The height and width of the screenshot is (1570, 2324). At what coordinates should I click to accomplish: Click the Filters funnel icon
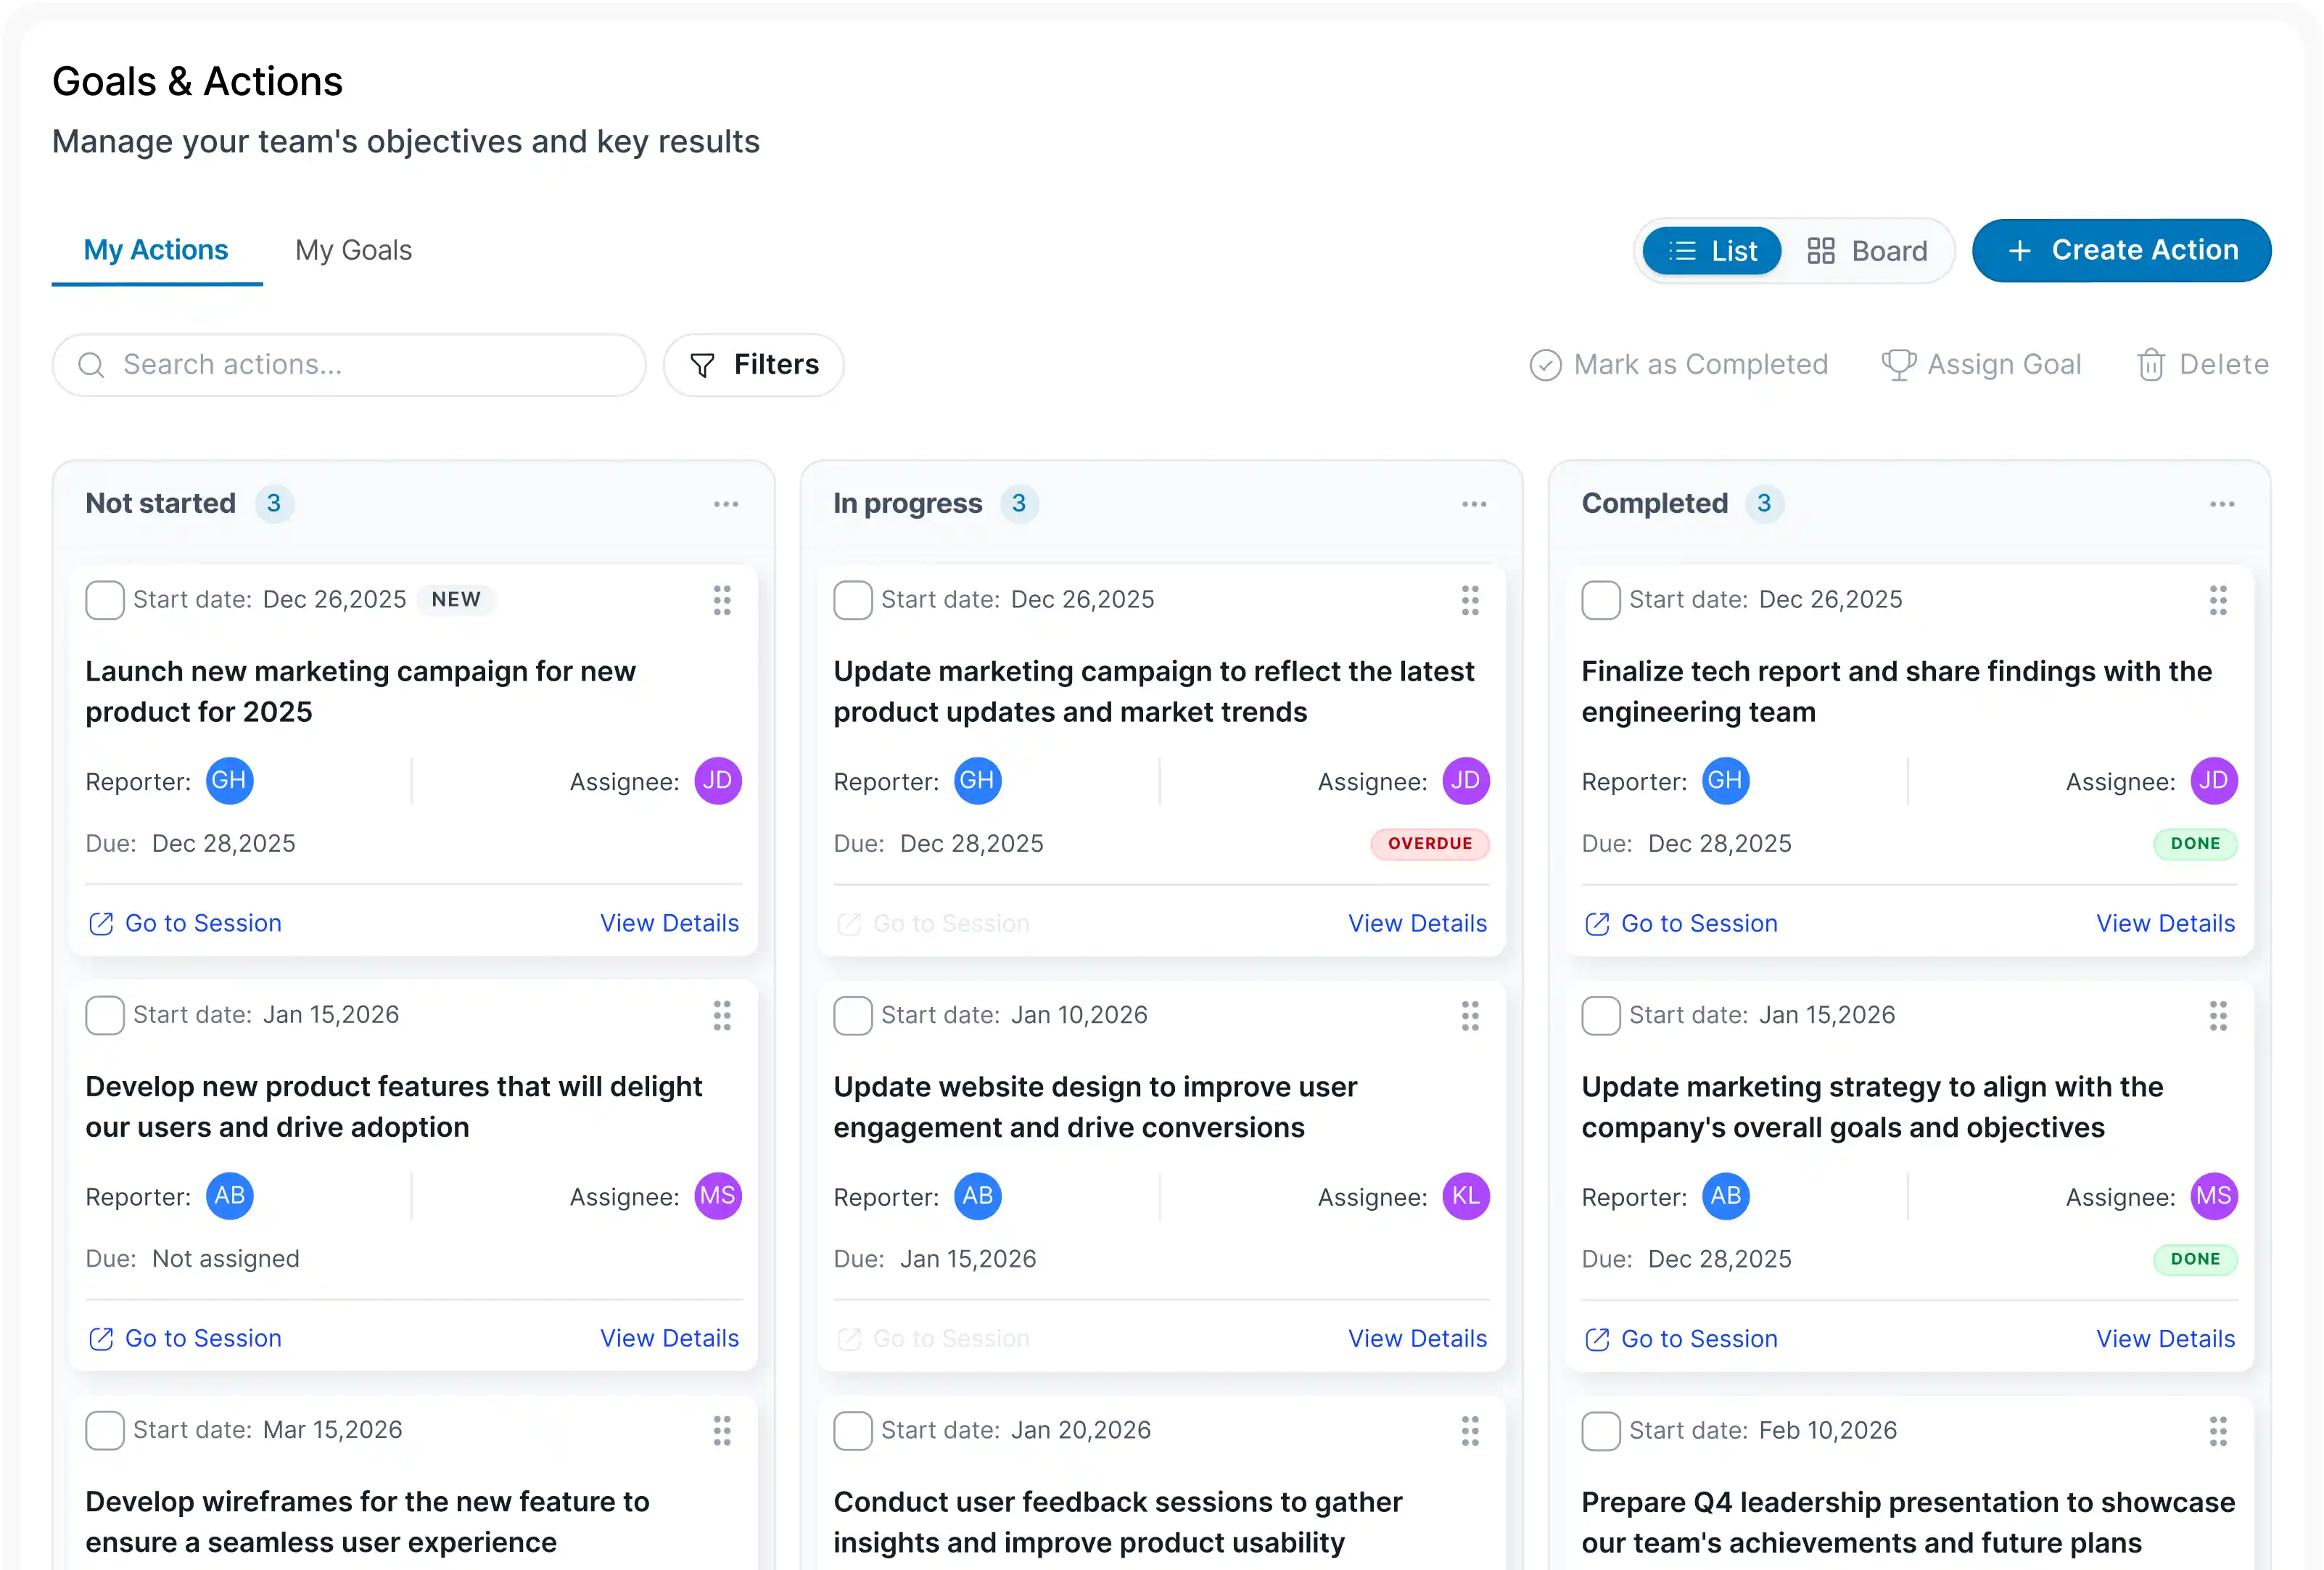point(702,365)
